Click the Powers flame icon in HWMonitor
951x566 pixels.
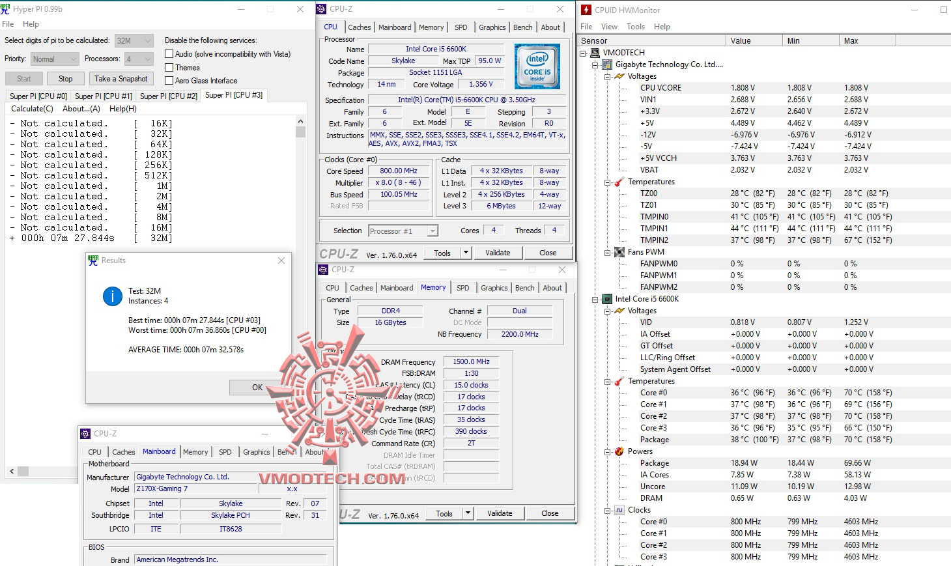(x=619, y=451)
